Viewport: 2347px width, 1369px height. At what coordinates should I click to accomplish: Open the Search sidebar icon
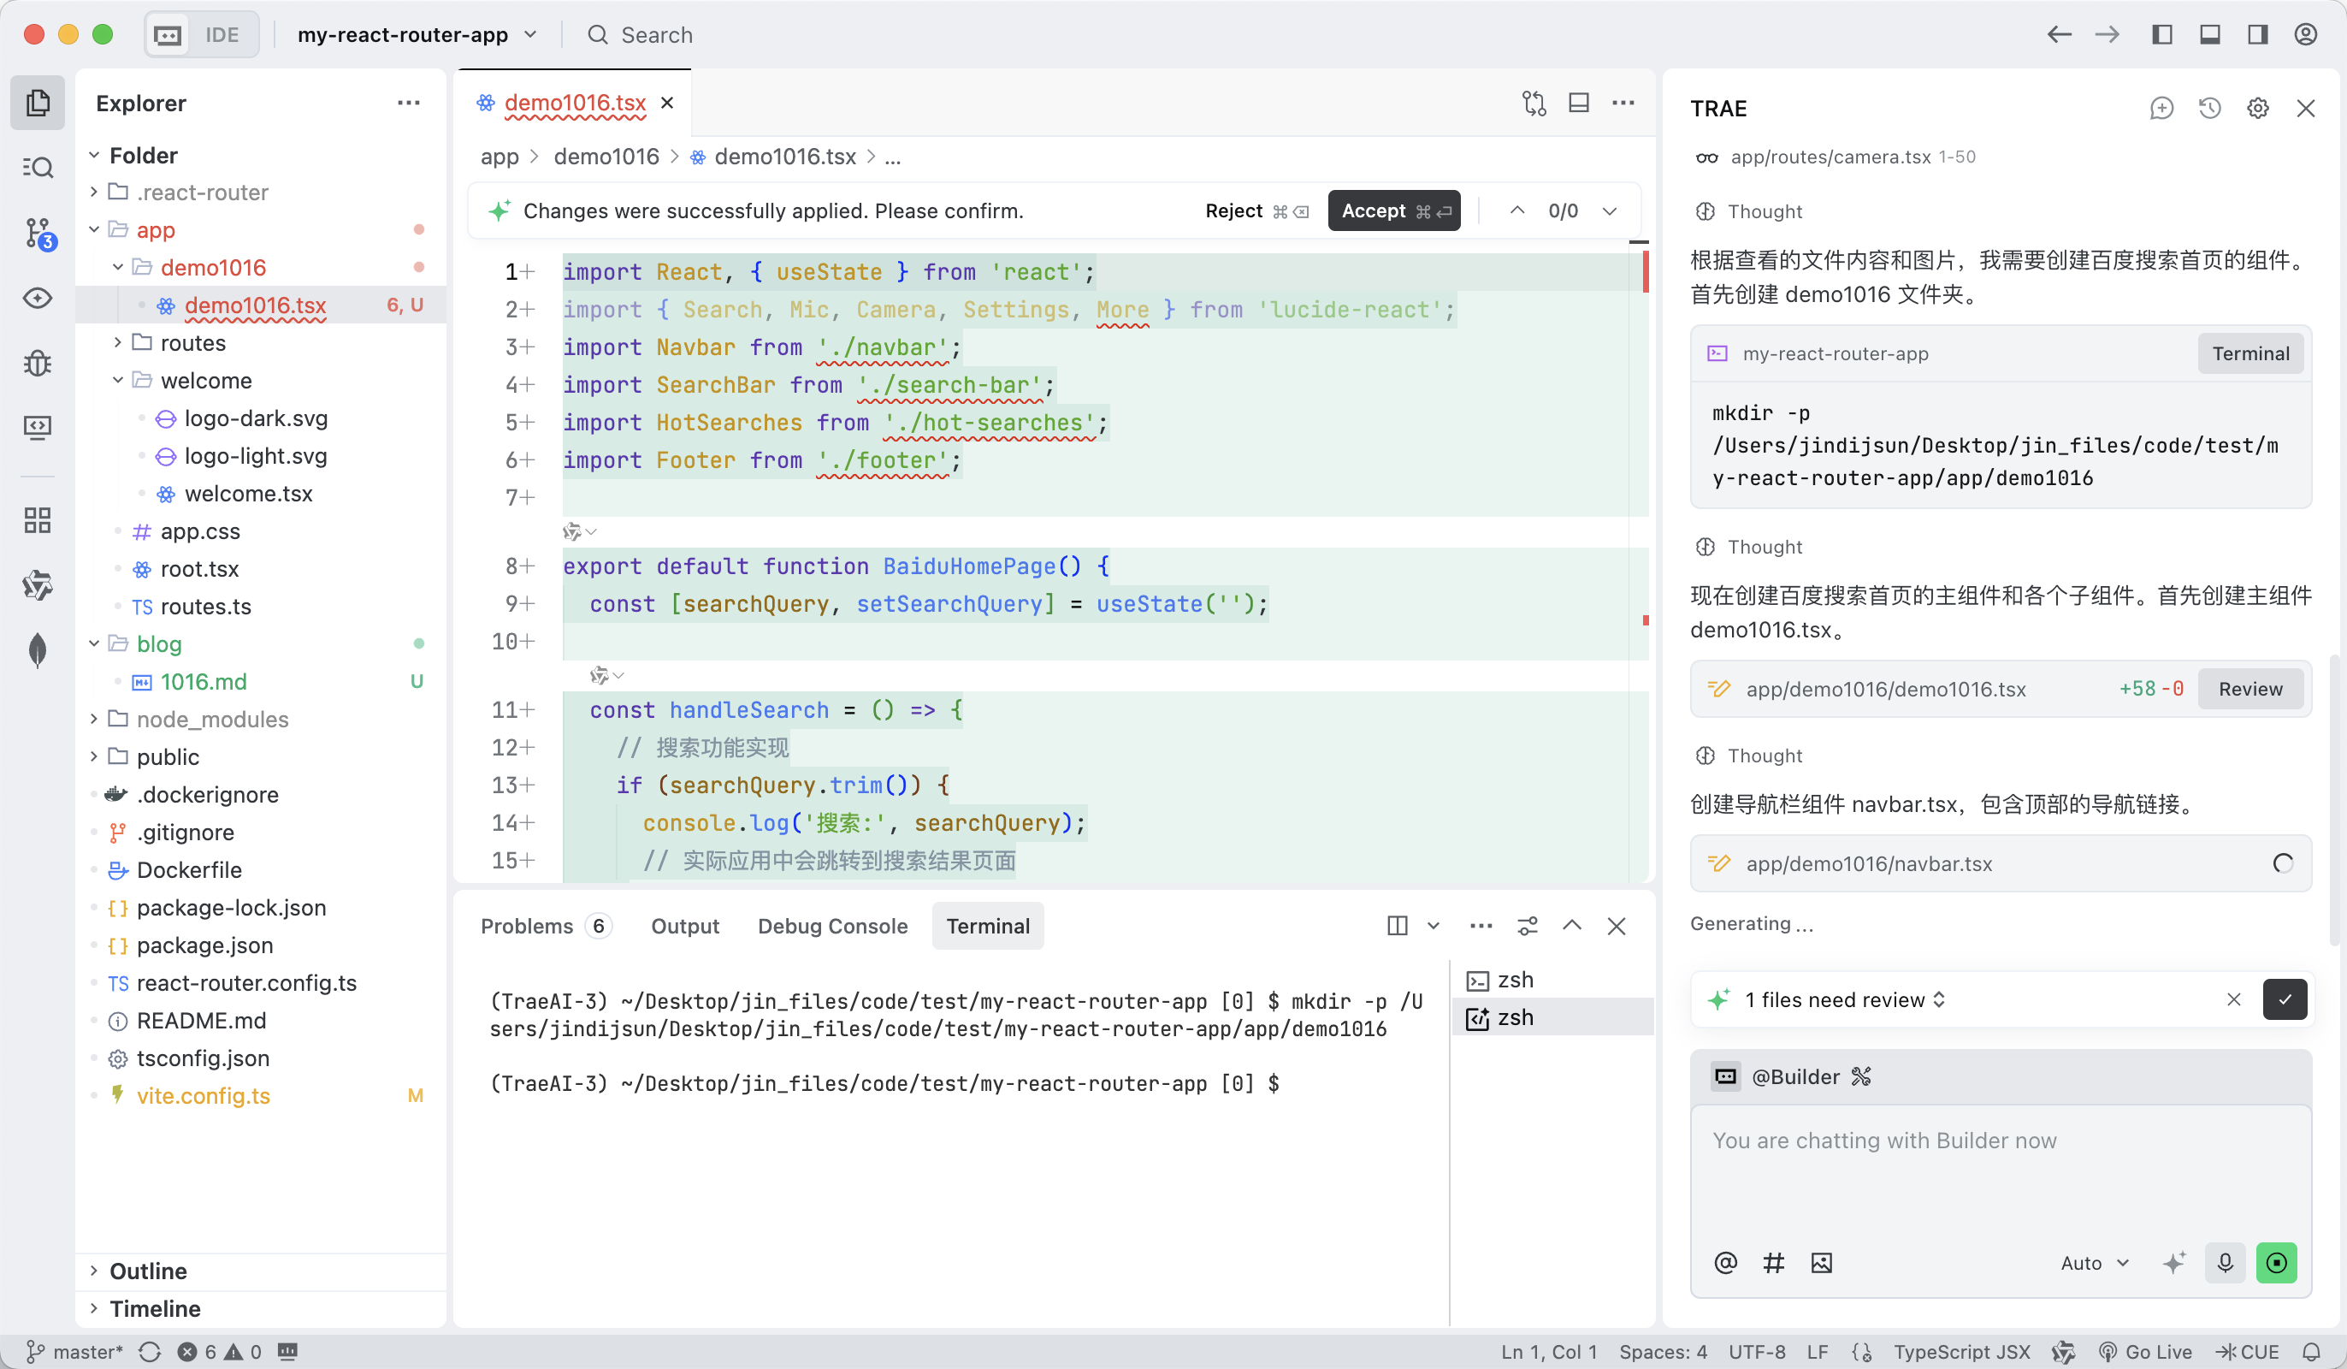(x=38, y=168)
